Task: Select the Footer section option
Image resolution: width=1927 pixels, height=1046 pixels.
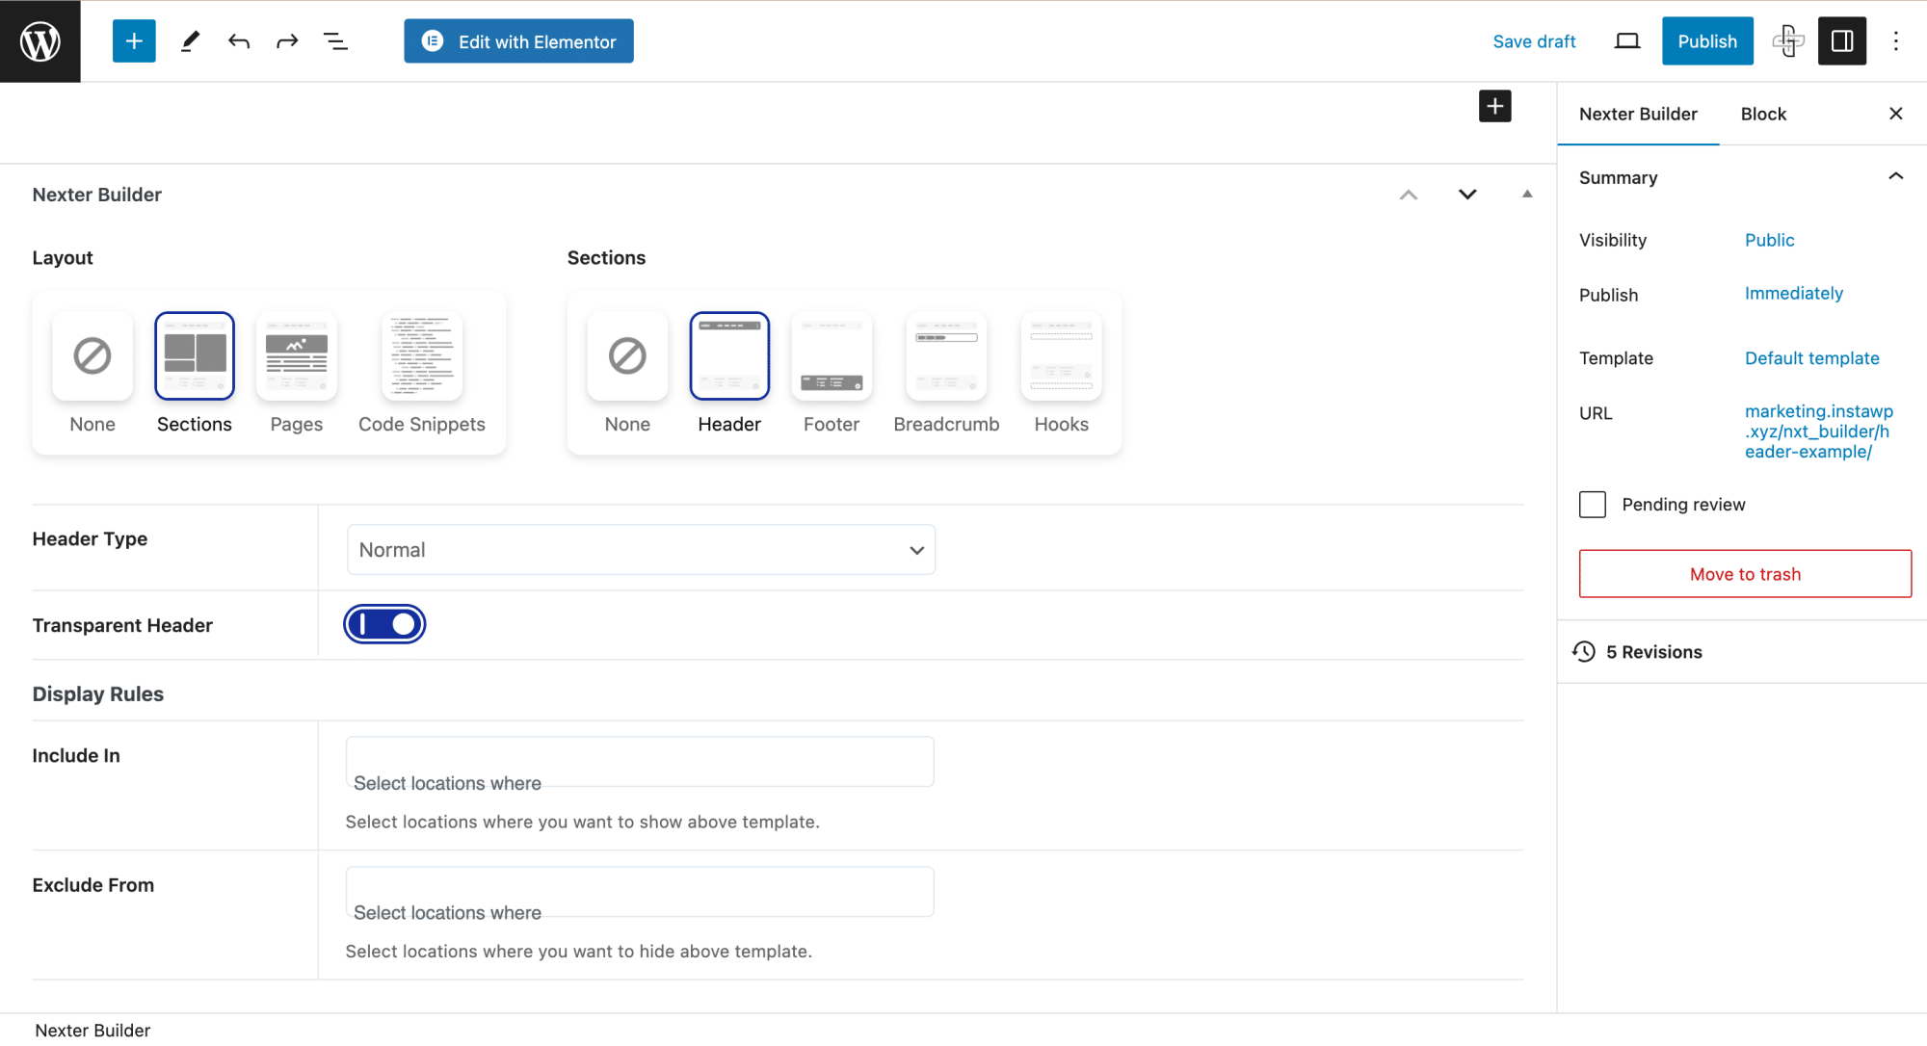Action: pos(831,355)
